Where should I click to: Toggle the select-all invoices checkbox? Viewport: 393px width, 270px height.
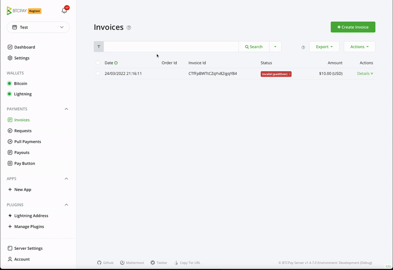click(x=98, y=63)
